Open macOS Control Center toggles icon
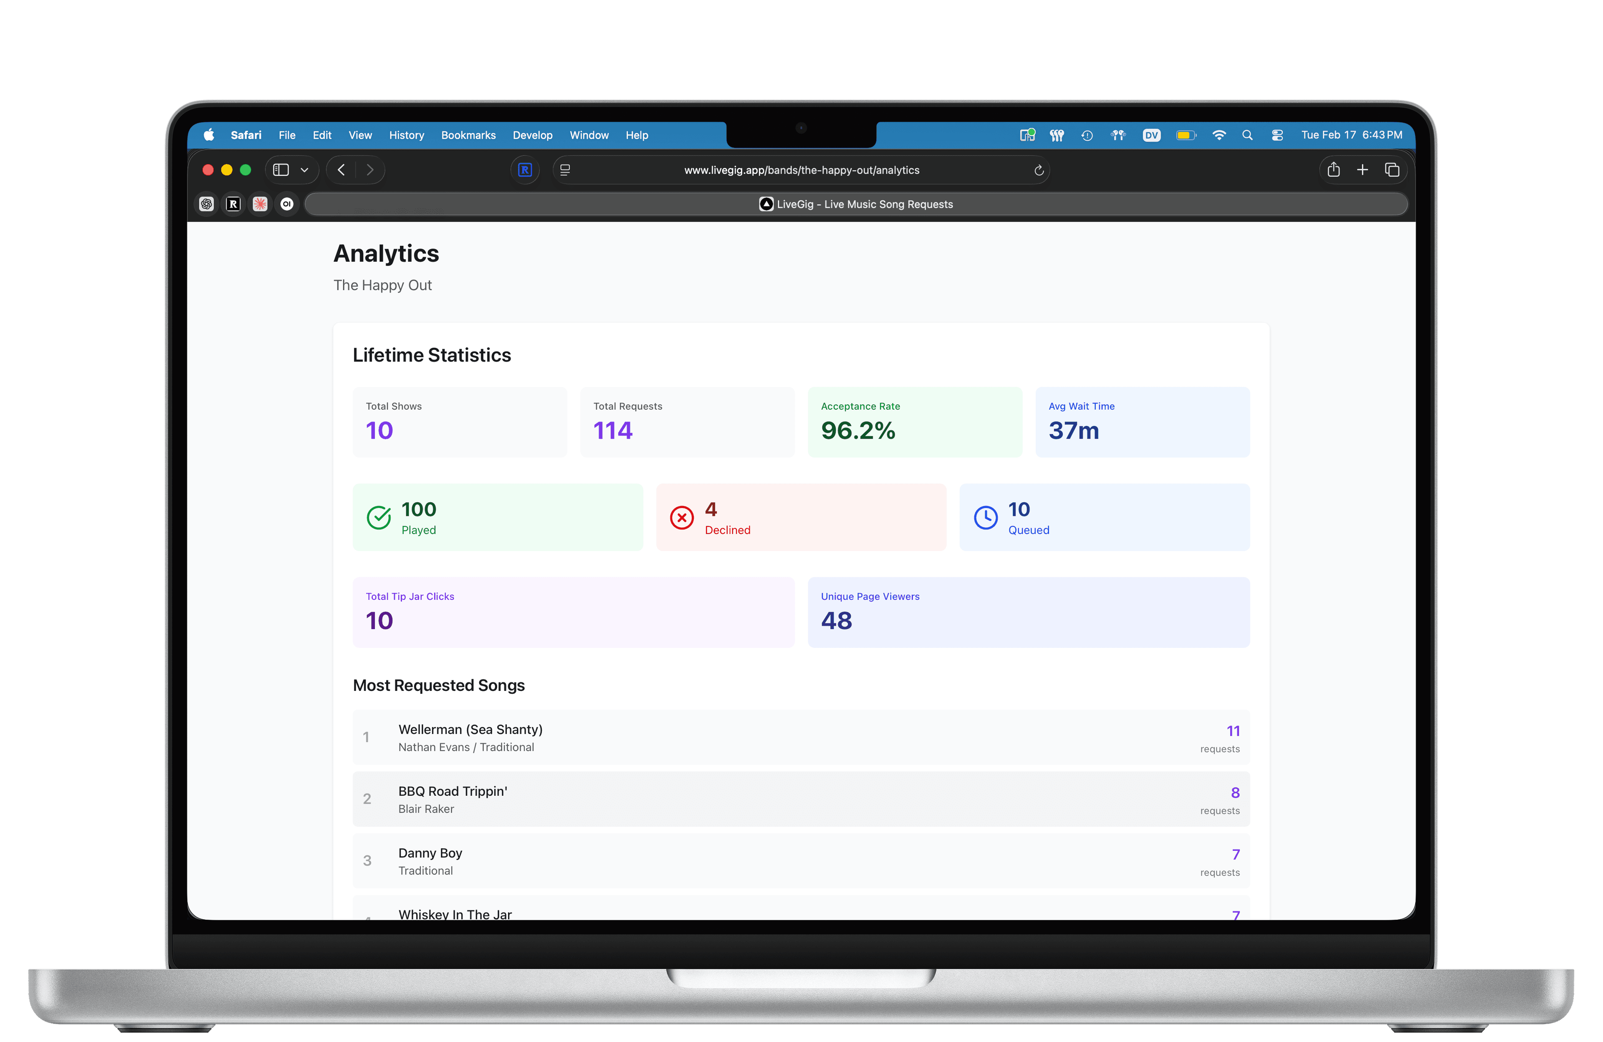1603x1042 pixels. [1277, 135]
